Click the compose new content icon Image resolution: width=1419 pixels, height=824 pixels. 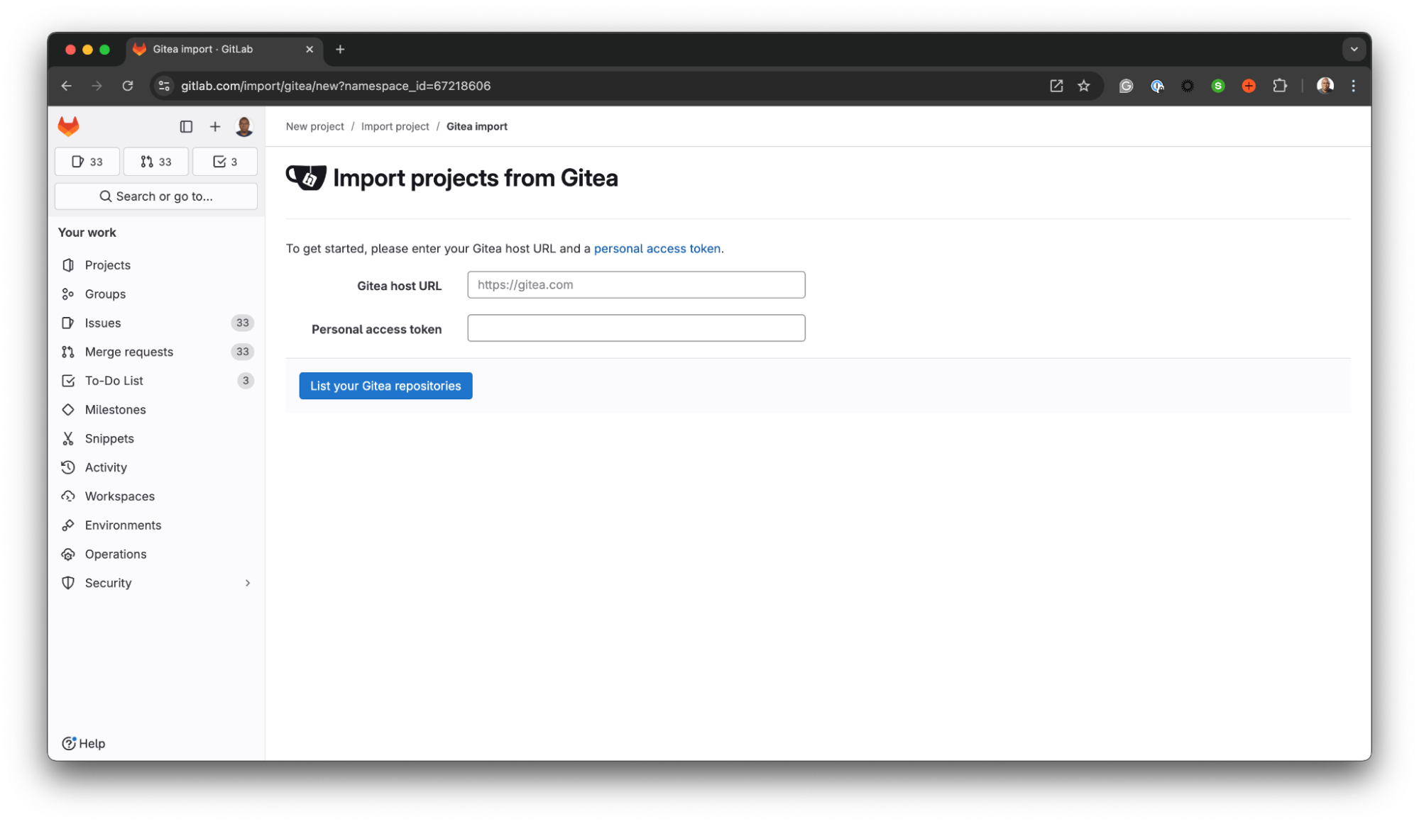click(214, 126)
